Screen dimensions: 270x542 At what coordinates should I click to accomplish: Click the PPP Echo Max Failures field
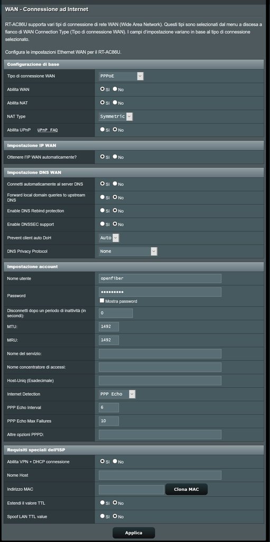coord(109,421)
